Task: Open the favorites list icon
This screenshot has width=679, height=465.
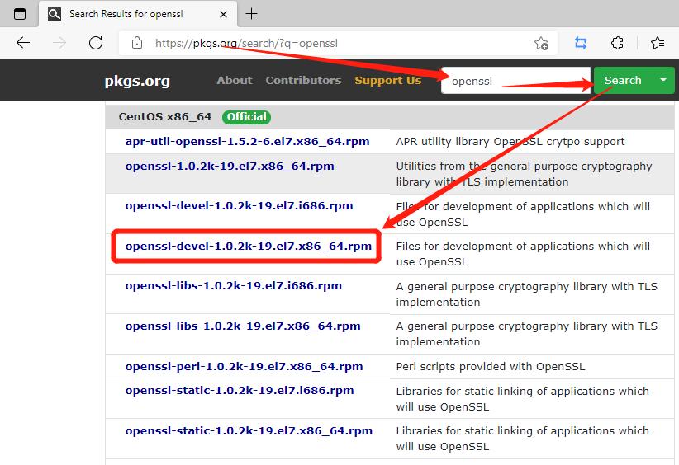Action: (658, 43)
